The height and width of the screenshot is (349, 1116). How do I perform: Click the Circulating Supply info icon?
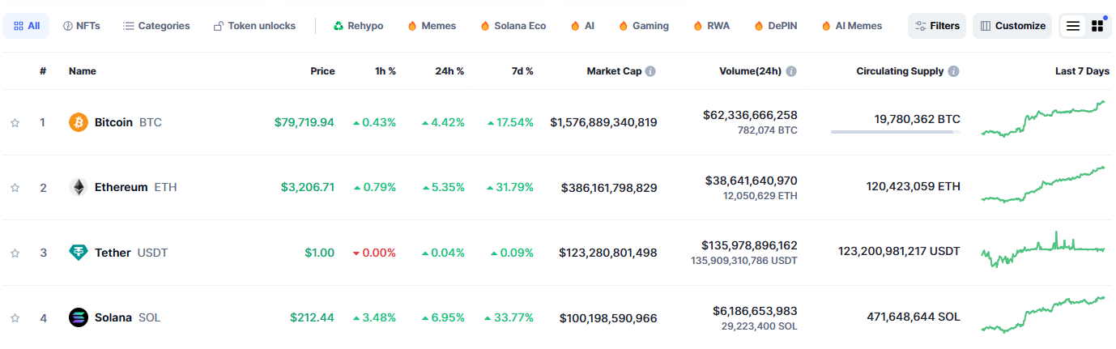coord(953,71)
